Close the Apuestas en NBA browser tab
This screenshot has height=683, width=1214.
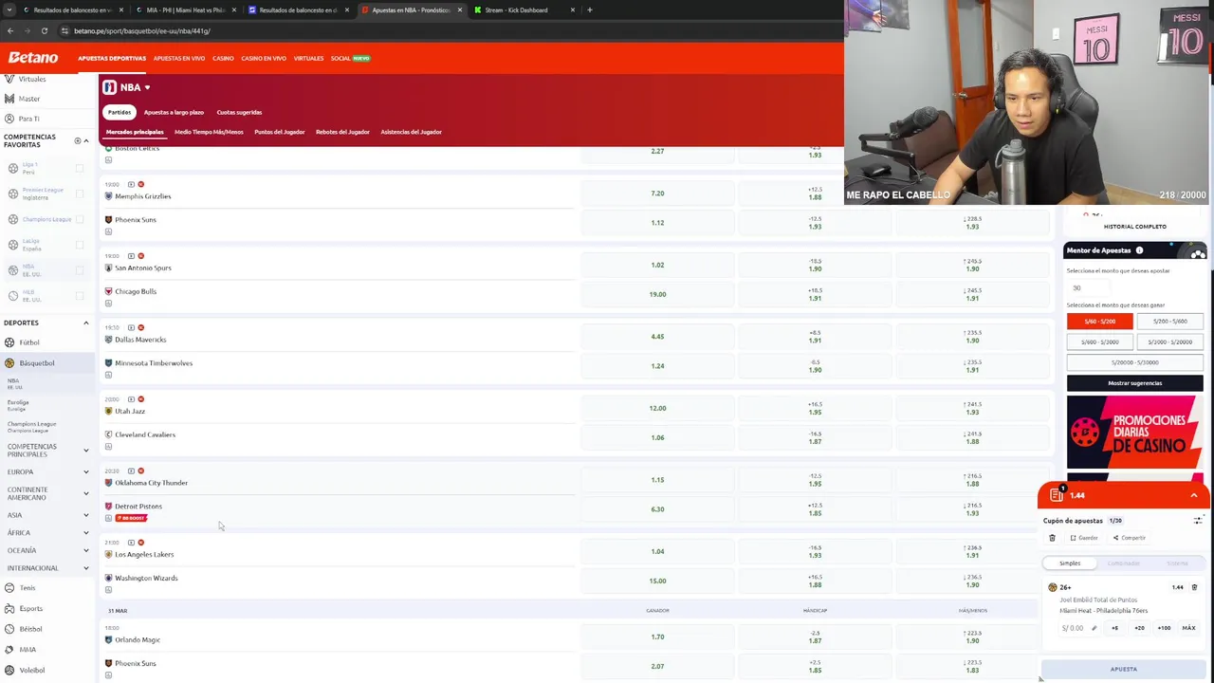pyautogui.click(x=460, y=9)
